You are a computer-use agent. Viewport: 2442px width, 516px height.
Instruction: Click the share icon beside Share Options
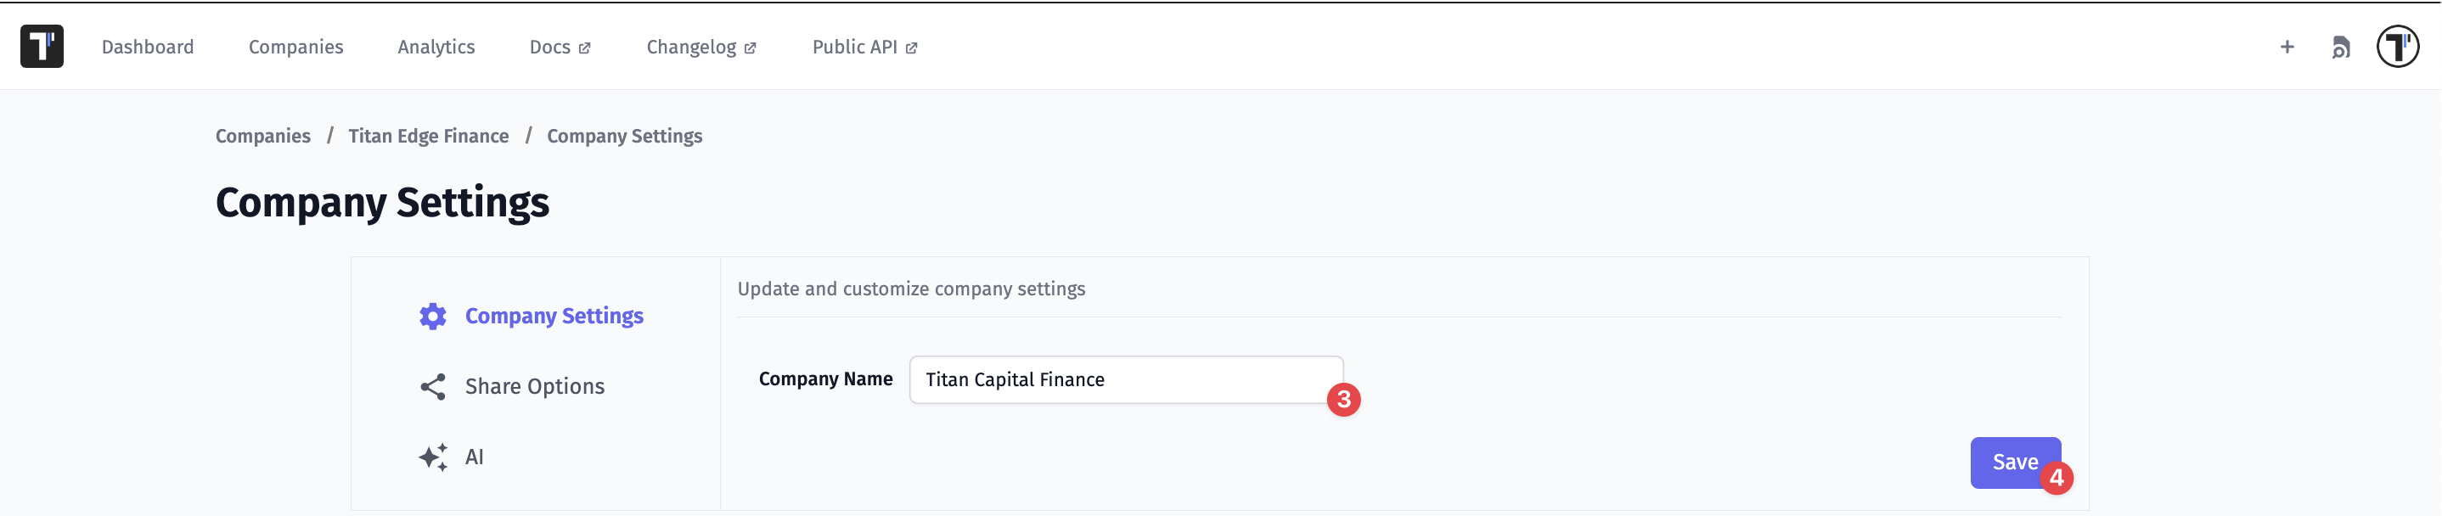coord(432,386)
